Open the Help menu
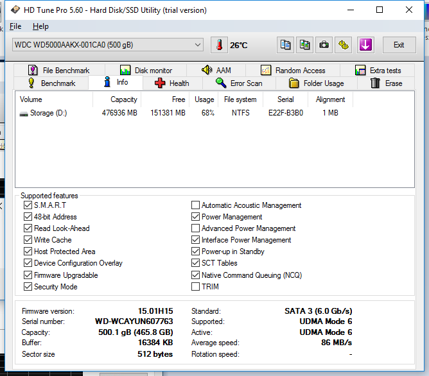 coord(40,26)
